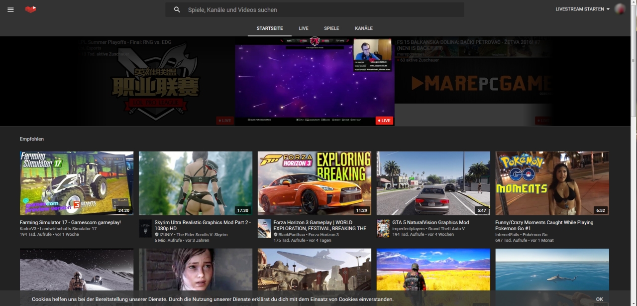Open Forza Horizon 3 video thumbnail

click(x=315, y=183)
